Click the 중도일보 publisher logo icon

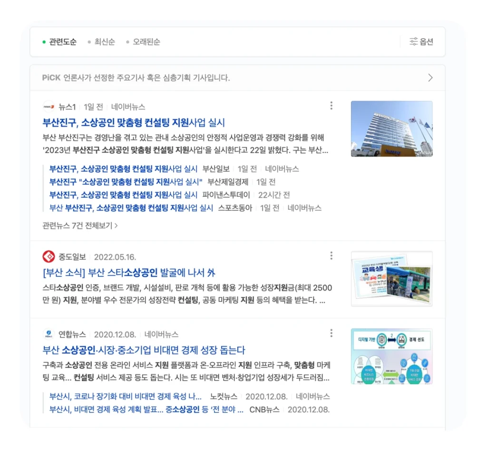tap(49, 256)
